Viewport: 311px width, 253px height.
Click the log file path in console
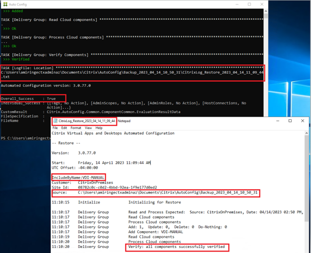click(x=132, y=74)
